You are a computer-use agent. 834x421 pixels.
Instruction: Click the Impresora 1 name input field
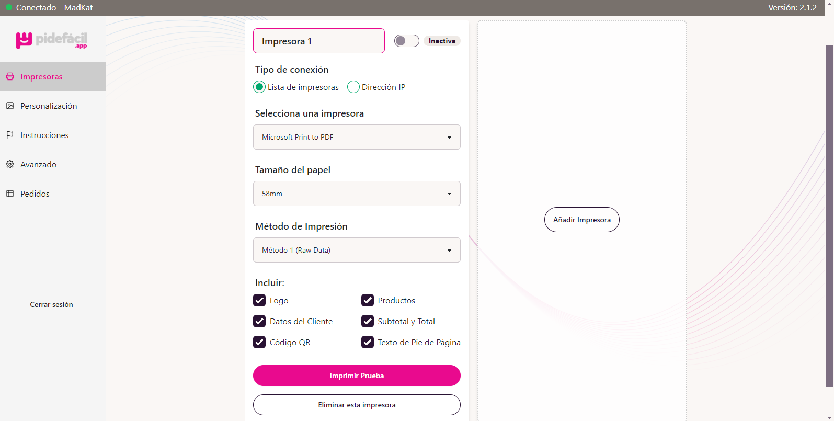point(319,41)
